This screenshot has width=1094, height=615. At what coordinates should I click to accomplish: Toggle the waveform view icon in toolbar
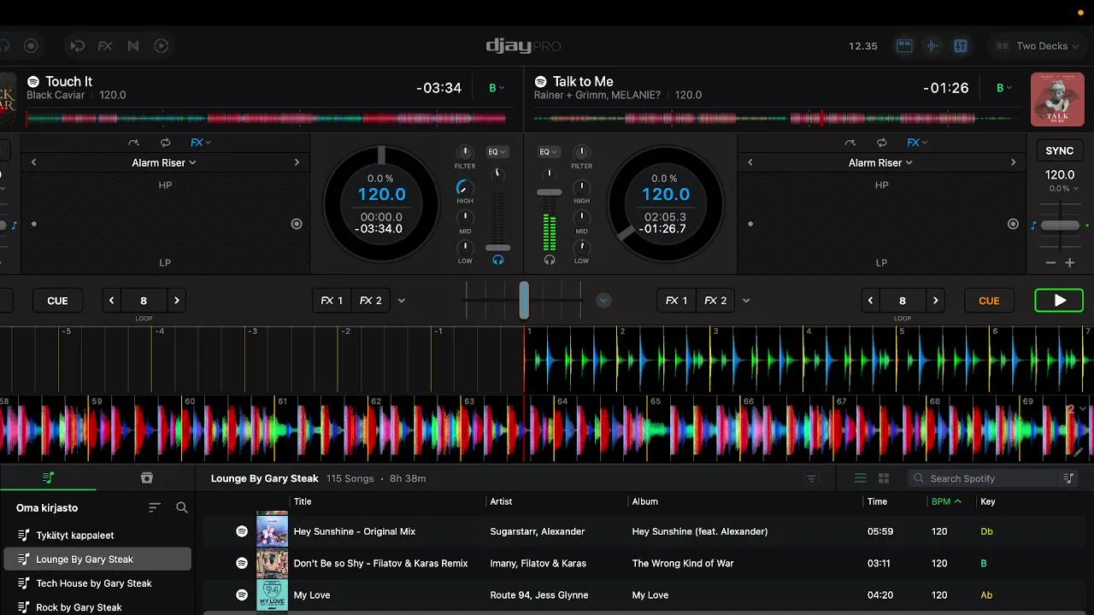pos(932,46)
